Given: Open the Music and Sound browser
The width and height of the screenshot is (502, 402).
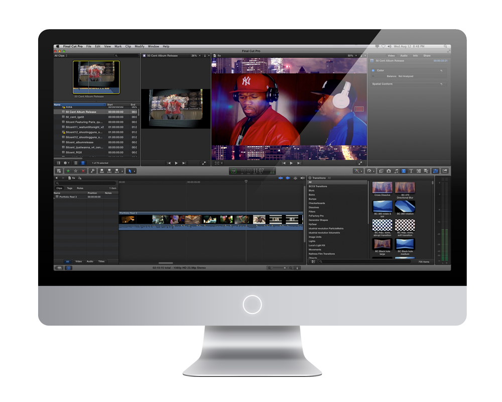Looking at the screenshot, I should (x=397, y=171).
